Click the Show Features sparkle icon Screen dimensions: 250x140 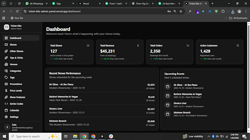(x=6, y=97)
